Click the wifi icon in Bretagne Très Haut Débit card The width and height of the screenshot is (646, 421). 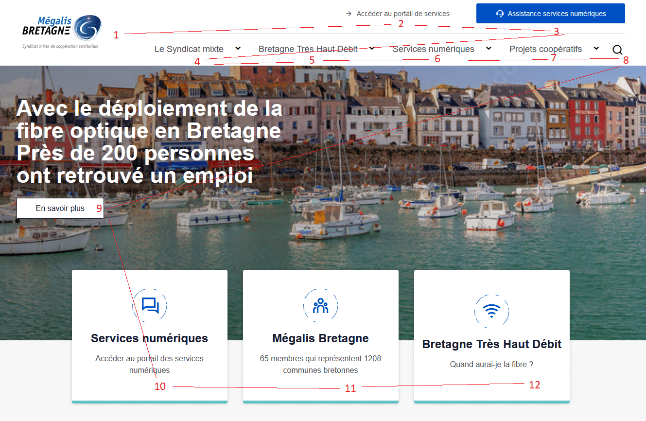pyautogui.click(x=492, y=312)
